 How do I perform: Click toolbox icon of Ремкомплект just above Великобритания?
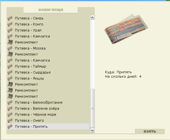[10, 97]
